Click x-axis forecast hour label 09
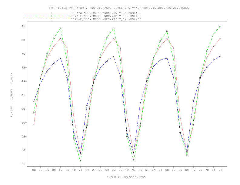The width and height of the screenshot is (240, 185). [54, 170]
